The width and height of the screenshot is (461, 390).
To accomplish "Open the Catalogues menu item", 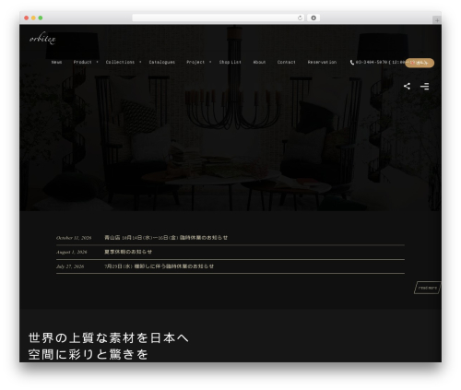I will [162, 62].
